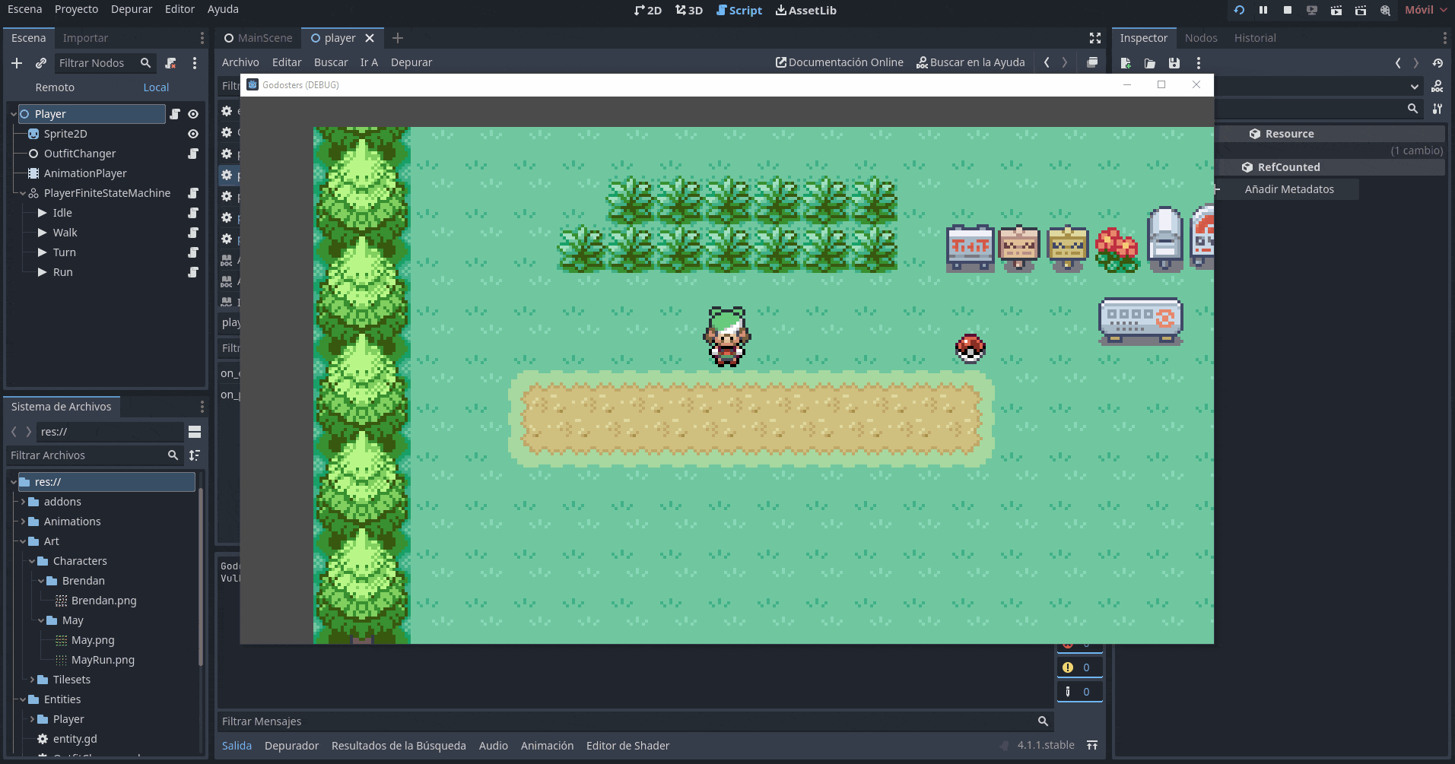Expand the addons folder
Image resolution: width=1455 pixels, height=764 pixels.
click(23, 502)
